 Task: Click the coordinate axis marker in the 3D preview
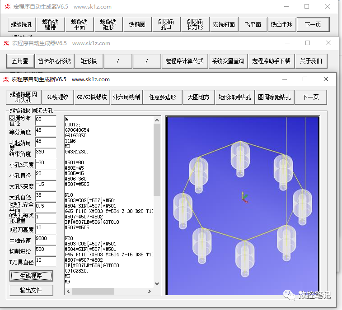[245, 198]
